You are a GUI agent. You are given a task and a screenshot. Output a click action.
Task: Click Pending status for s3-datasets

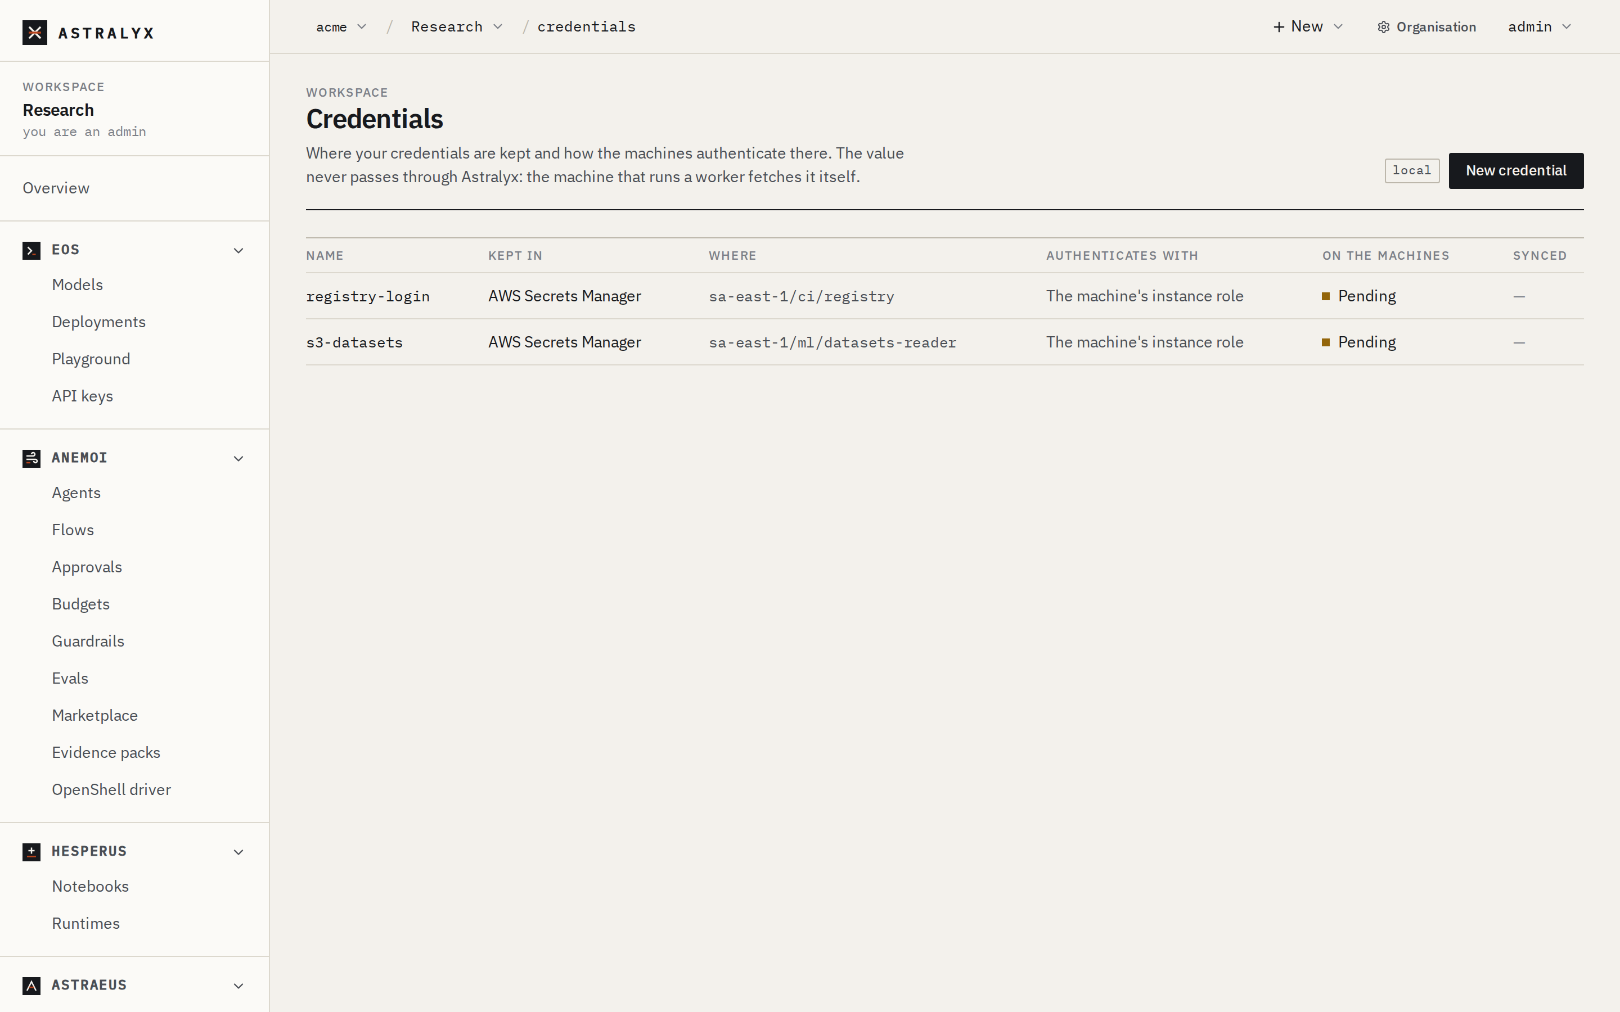pyautogui.click(x=1359, y=343)
